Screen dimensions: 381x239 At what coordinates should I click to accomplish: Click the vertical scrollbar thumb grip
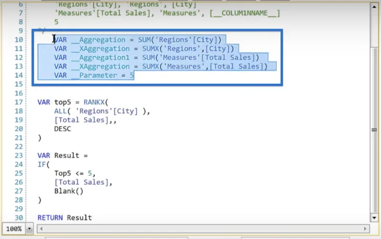tap(374, 130)
